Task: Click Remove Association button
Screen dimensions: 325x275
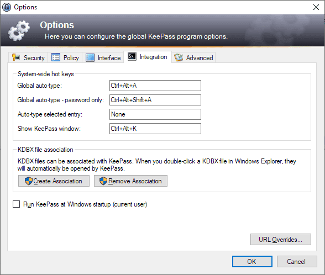Action: click(x=130, y=181)
